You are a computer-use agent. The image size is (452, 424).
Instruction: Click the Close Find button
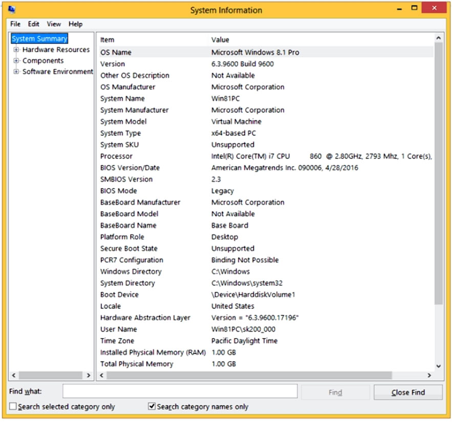408,392
